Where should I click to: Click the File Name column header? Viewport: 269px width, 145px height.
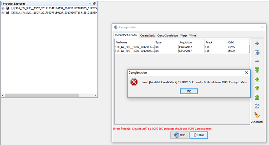(134, 42)
